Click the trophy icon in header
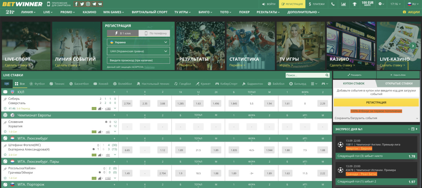The width and height of the screenshot is (422, 188). (354, 4)
